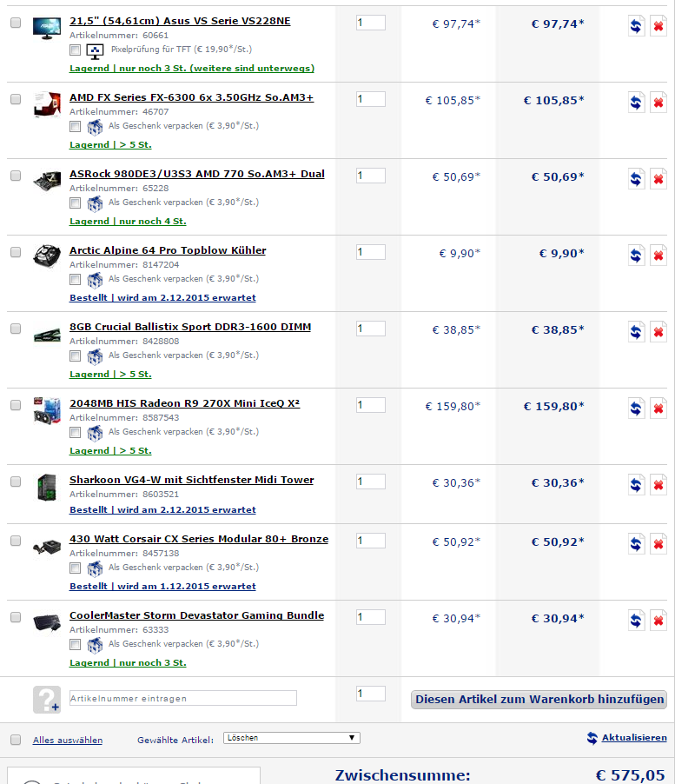Enable Pixelprüfung für TFT option

coord(75,50)
